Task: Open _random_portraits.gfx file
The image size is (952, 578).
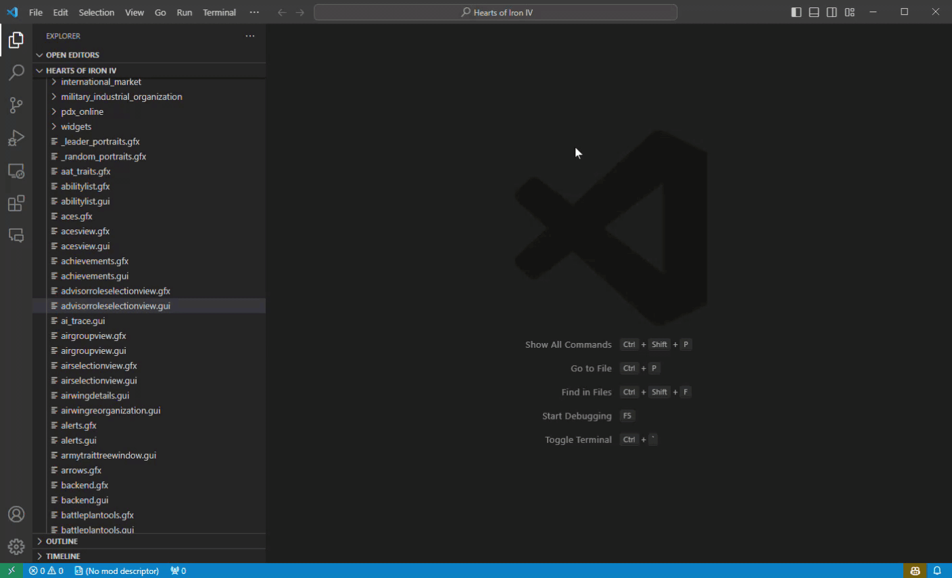Action: (149, 156)
